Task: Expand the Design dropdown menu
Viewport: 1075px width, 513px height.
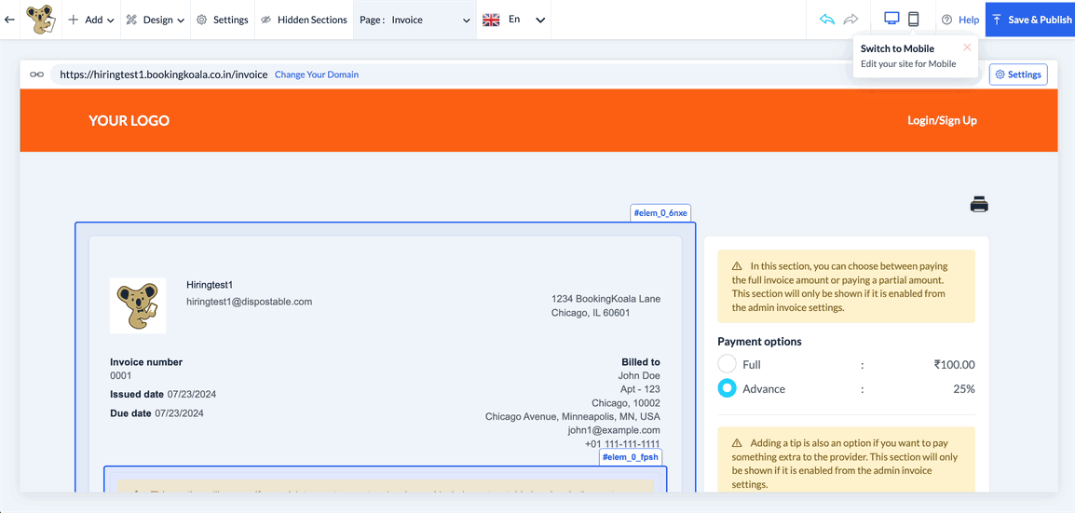Action: click(156, 20)
